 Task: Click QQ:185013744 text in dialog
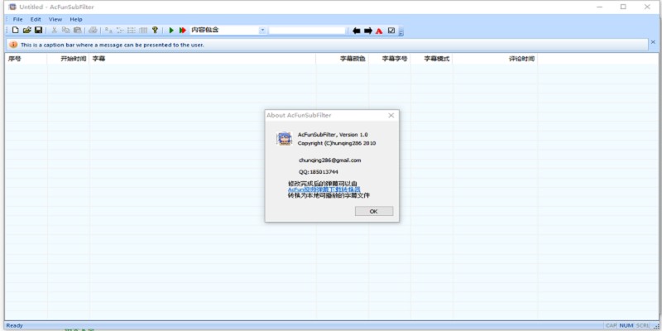(319, 172)
